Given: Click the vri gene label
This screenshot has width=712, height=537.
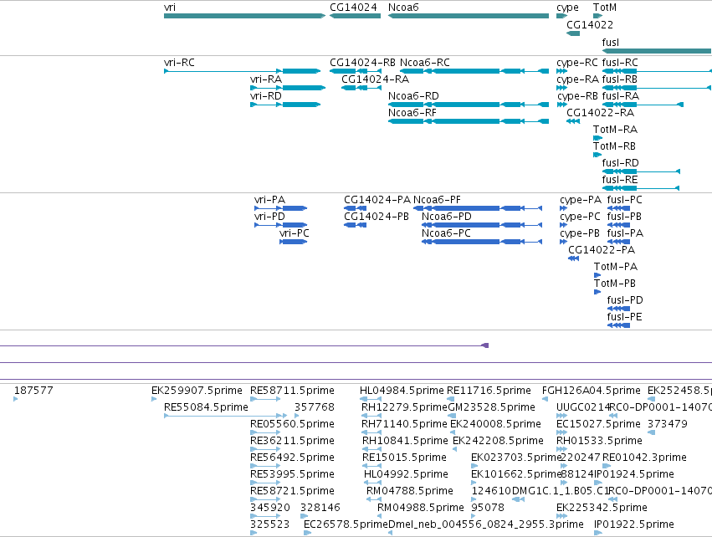Looking at the screenshot, I should 170,8.
